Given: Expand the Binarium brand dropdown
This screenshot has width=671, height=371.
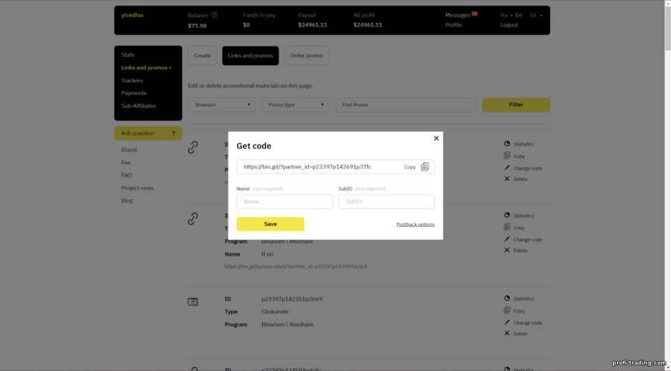Looking at the screenshot, I should click(222, 105).
